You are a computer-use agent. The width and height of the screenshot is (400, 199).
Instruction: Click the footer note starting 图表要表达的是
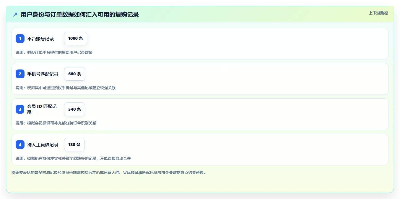[x=108, y=173]
